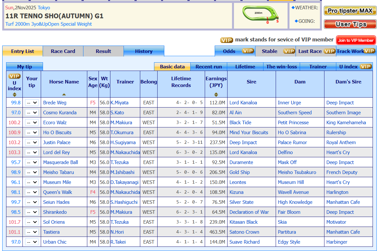The image size is (379, 251).
Task: Open tip dropdown for Shirankedo
Action: point(32,212)
